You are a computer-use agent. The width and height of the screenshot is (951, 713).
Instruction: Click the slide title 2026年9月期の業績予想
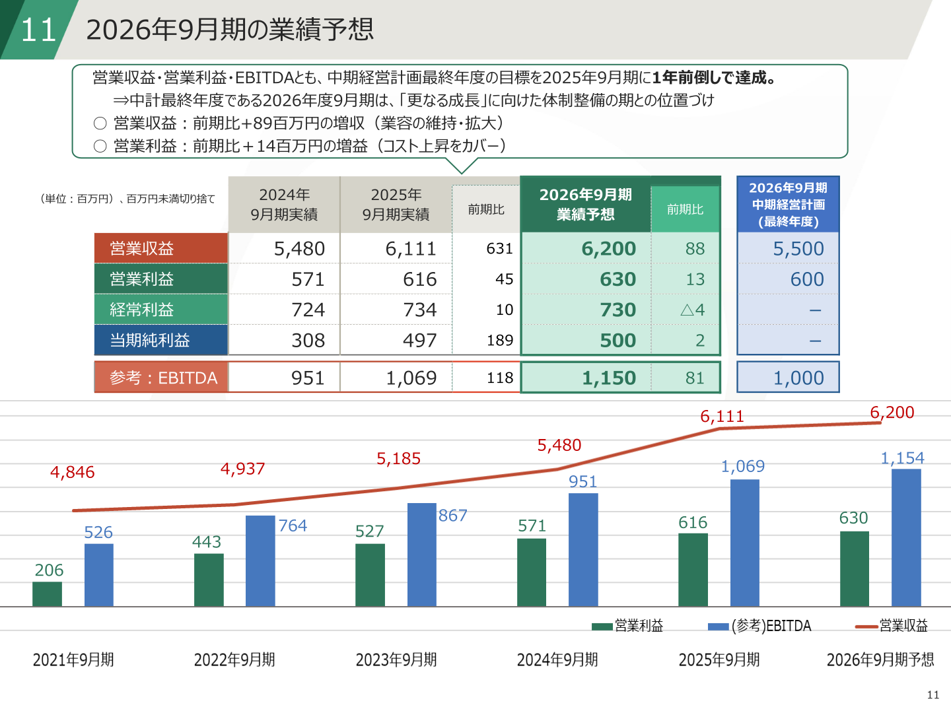pyautogui.click(x=230, y=30)
